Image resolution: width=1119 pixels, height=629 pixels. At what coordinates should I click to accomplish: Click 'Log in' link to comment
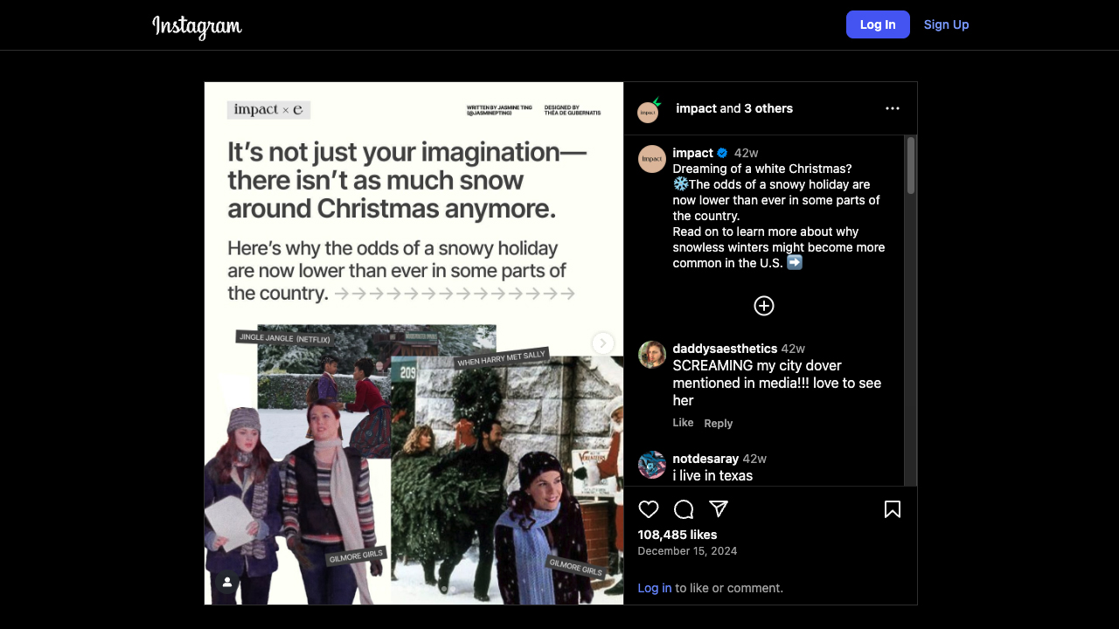(655, 588)
